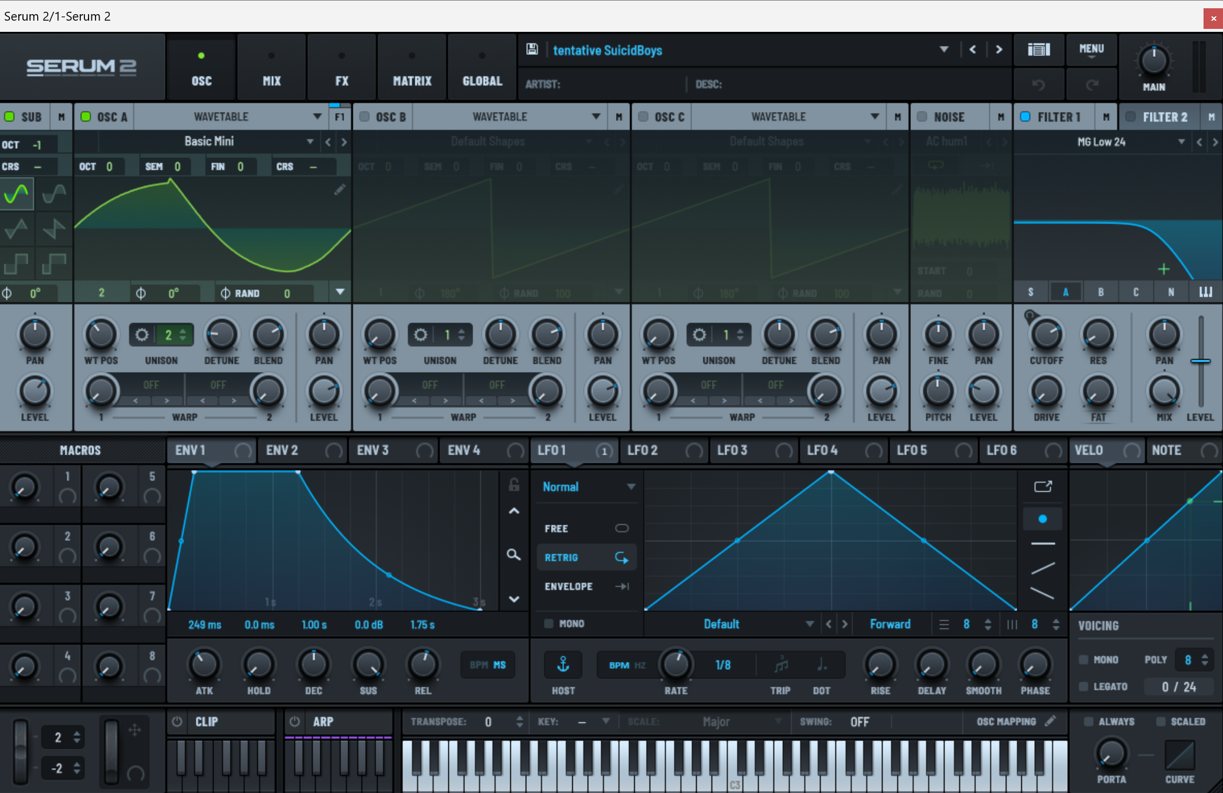Click the LFO export shape icon
This screenshot has height=793, width=1223.
[x=1042, y=486]
